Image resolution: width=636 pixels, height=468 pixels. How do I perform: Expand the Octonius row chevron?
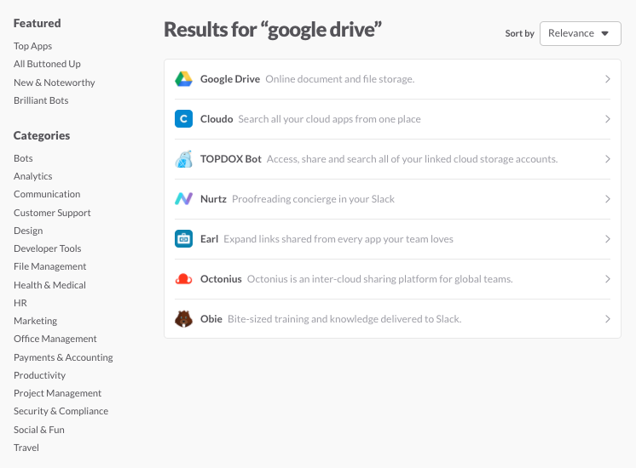(x=607, y=279)
